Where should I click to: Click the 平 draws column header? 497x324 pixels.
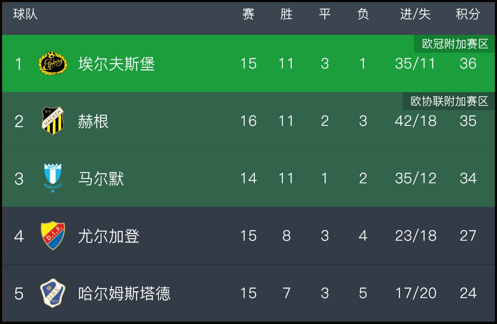[x=325, y=14]
